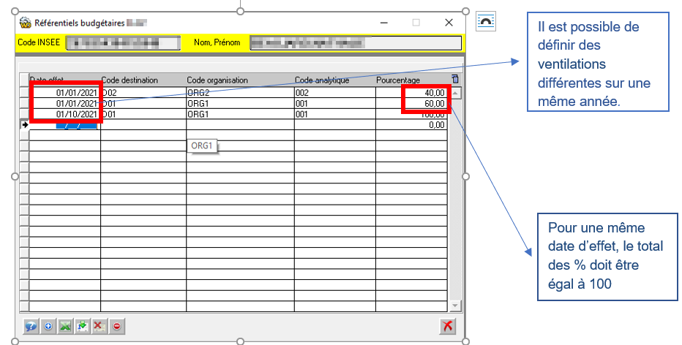Click the highlighted blank date entry field

pos(76,125)
